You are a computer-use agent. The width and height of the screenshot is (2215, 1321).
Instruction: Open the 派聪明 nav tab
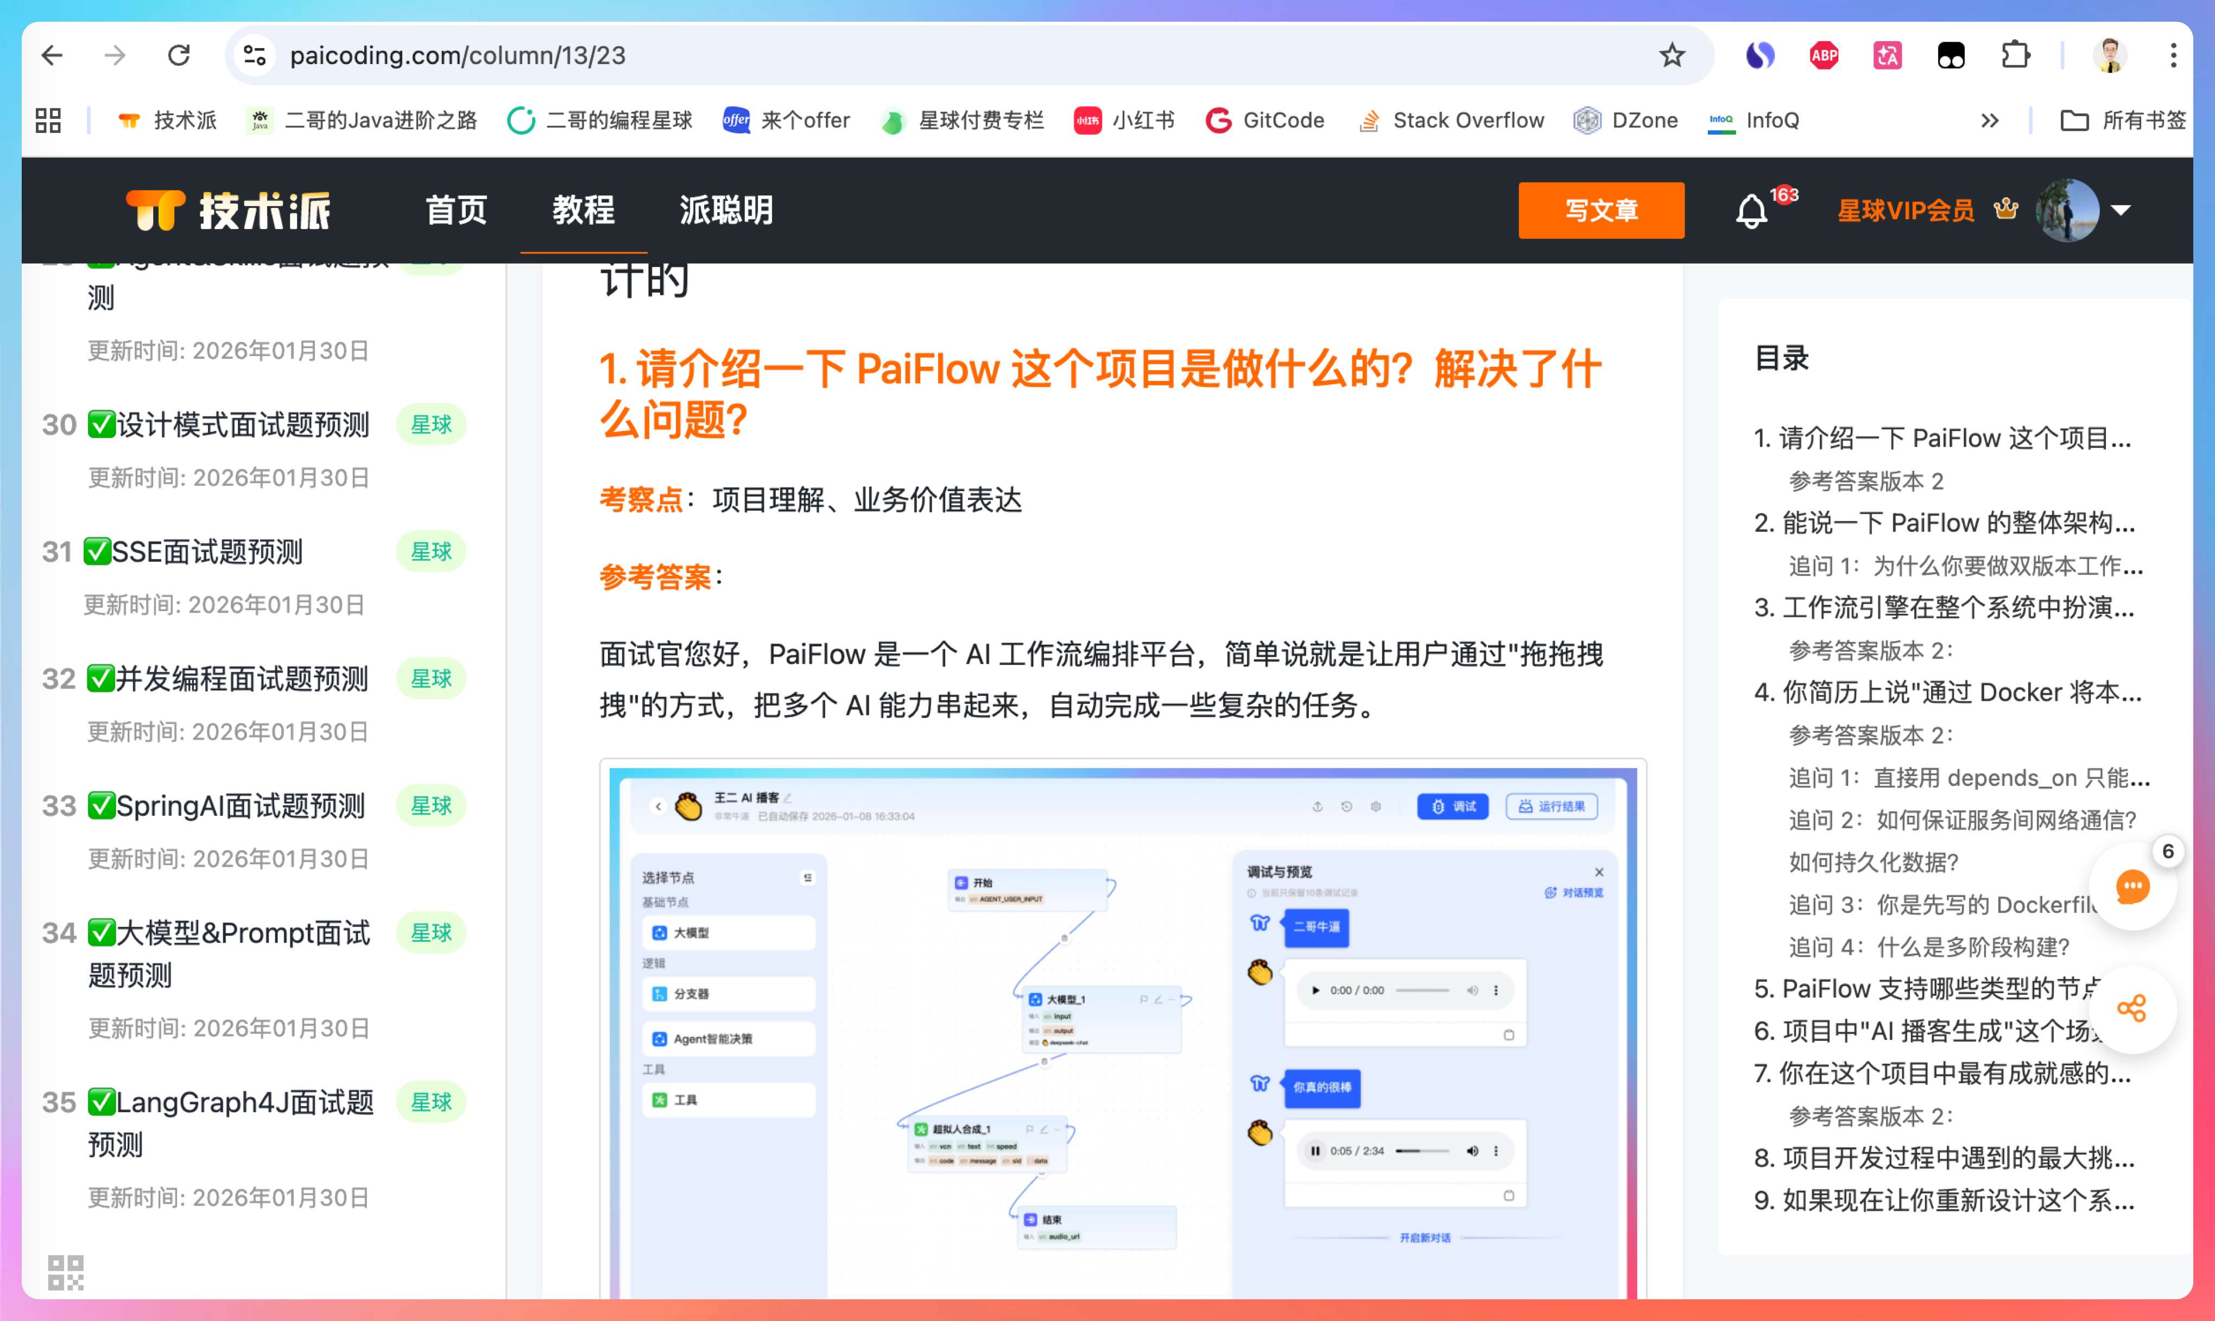tap(725, 211)
